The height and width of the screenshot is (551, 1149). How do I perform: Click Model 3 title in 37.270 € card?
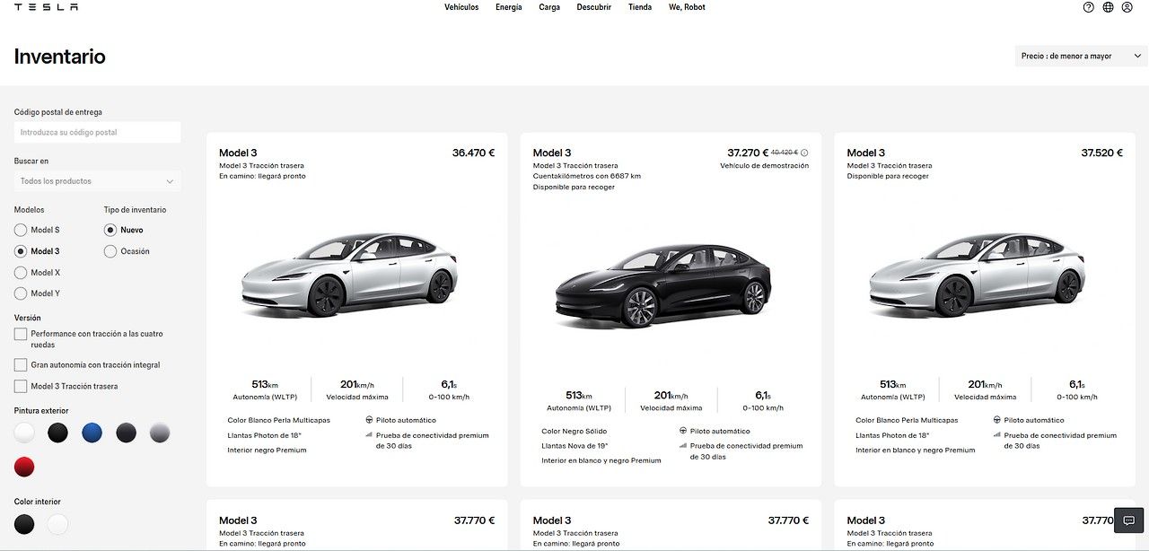click(x=552, y=153)
